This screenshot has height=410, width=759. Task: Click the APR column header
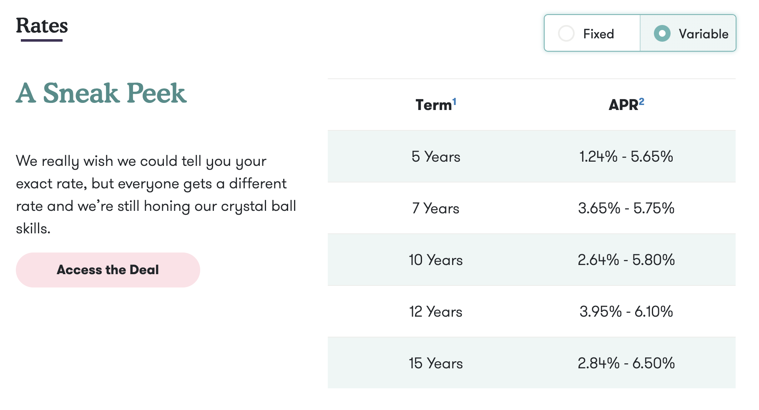623,105
